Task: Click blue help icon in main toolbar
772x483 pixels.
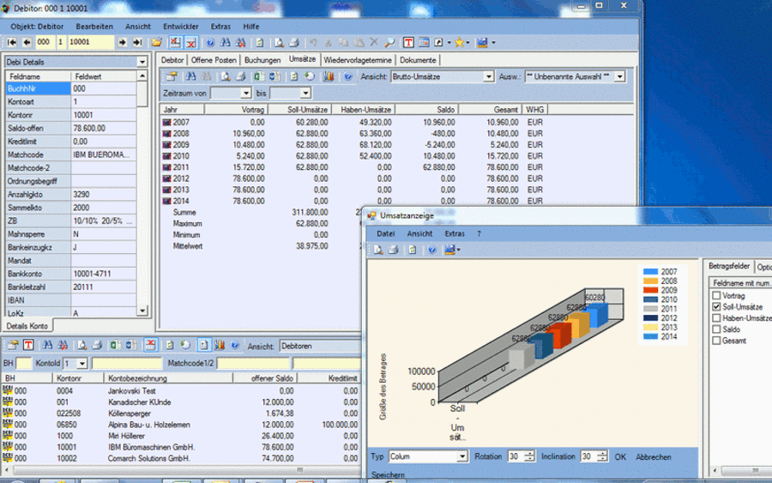Action: click(210, 42)
